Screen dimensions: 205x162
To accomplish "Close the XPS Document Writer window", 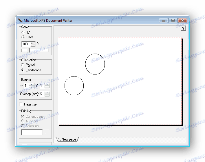I will pos(182,21).
